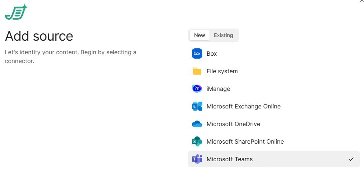Screen dimensions: 364x170
Task: Switch to the New tab
Action: pos(200,35)
